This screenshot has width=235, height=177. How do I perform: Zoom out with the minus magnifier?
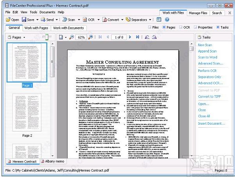point(71,37)
